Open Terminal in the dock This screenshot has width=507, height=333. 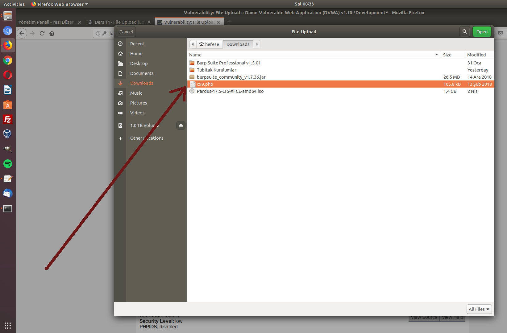pyautogui.click(x=8, y=208)
